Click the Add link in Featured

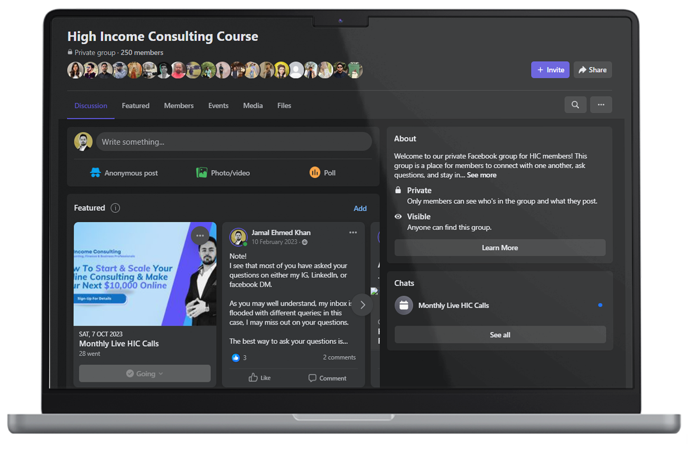(360, 209)
